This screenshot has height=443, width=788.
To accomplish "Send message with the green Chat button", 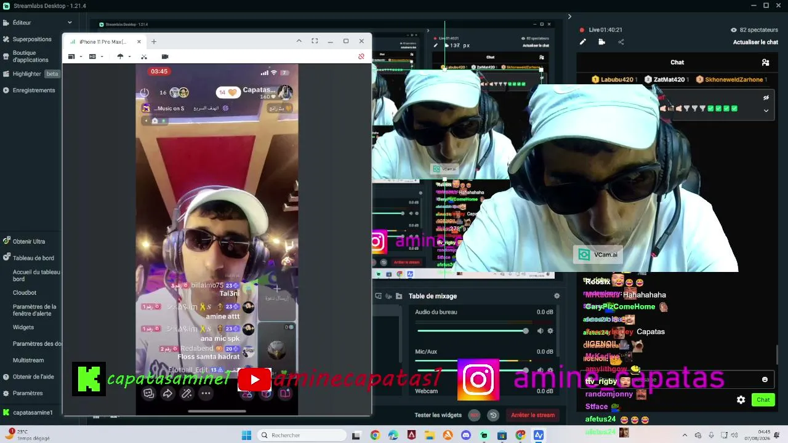I will 763,400.
